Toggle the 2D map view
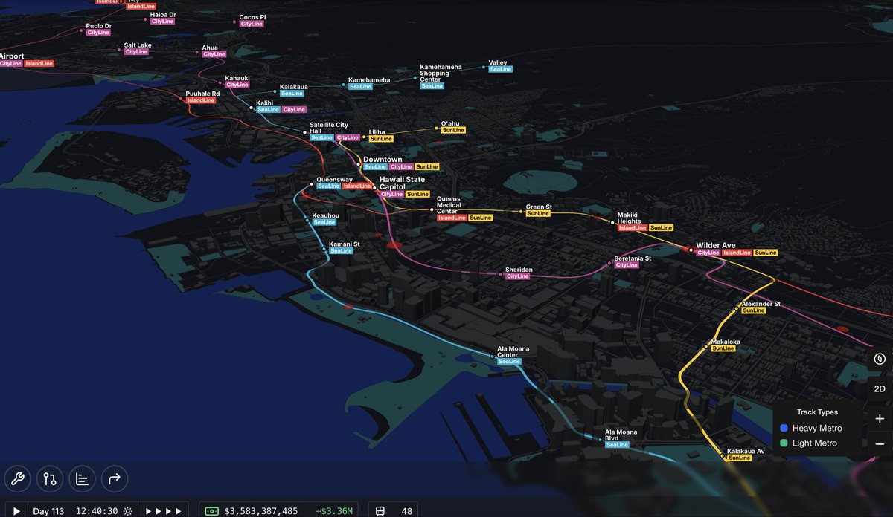893x517 pixels. coord(880,388)
